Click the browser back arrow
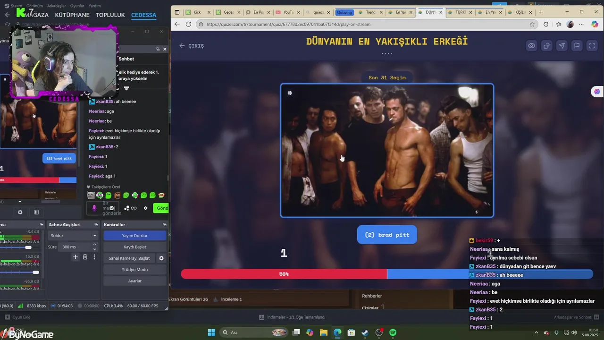Image resolution: width=604 pixels, height=340 pixels. [x=177, y=24]
